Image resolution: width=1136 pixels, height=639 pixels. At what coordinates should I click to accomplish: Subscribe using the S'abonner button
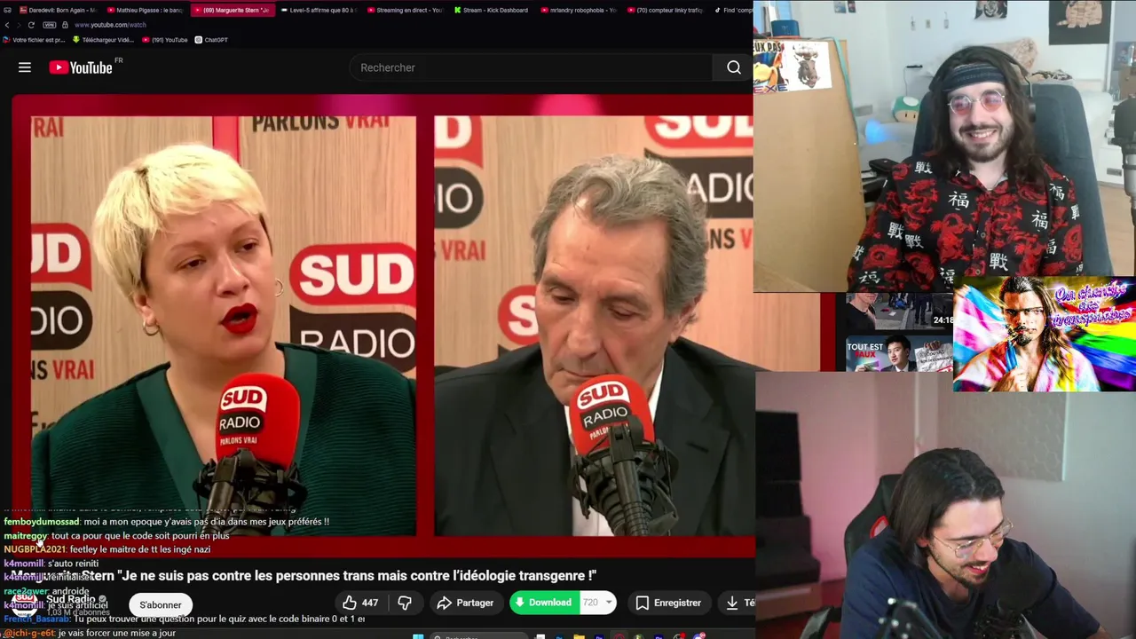(161, 604)
